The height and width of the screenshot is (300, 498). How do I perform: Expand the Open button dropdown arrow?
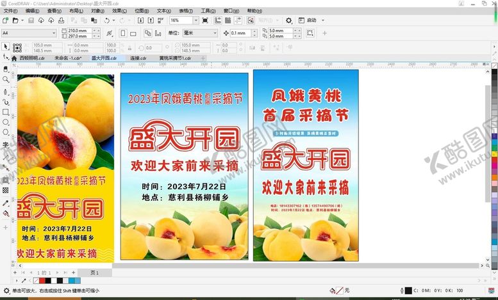tap(22, 20)
